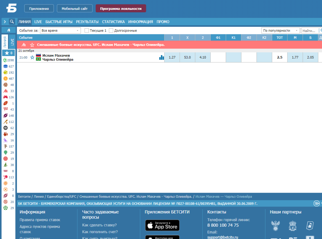Open РЕЗУЛЬТАТЫ menu
The height and width of the screenshot is (239, 322).
87,22
